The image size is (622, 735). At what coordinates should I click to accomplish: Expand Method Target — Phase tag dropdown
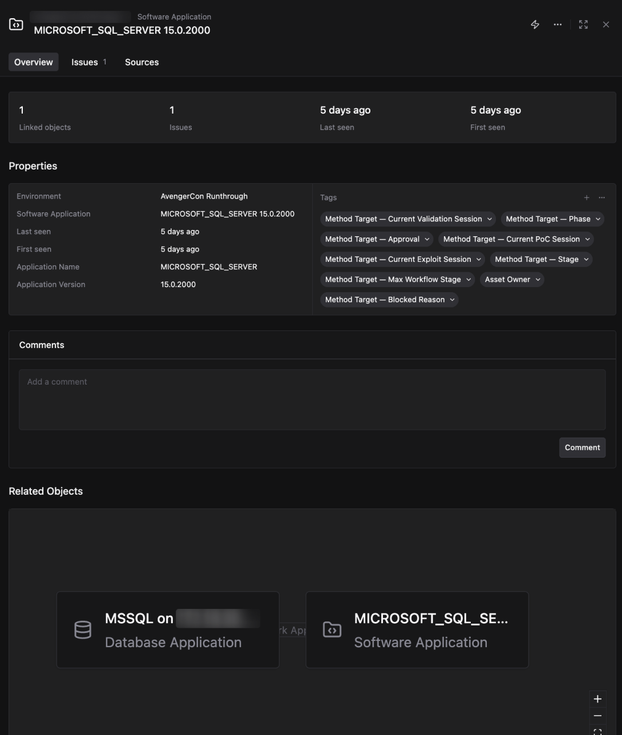click(552, 219)
